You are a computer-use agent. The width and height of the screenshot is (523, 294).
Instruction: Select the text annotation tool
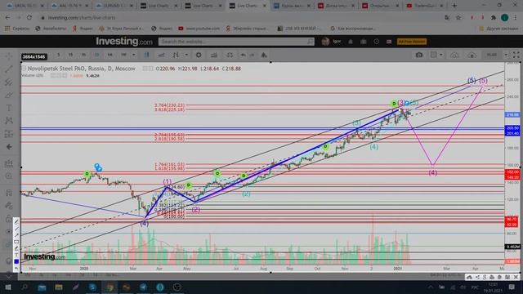click(x=9, y=108)
